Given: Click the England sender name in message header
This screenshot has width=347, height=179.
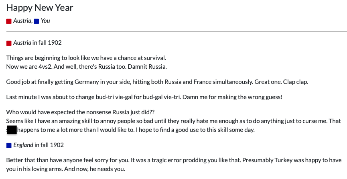Looking at the screenshot, I should pyautogui.click(x=23, y=145).
